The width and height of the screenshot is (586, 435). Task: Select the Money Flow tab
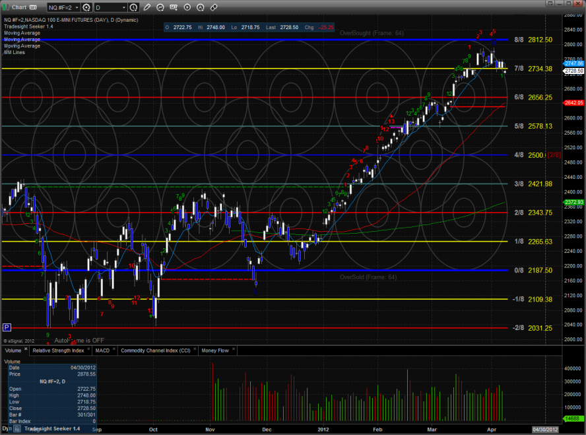point(214,351)
